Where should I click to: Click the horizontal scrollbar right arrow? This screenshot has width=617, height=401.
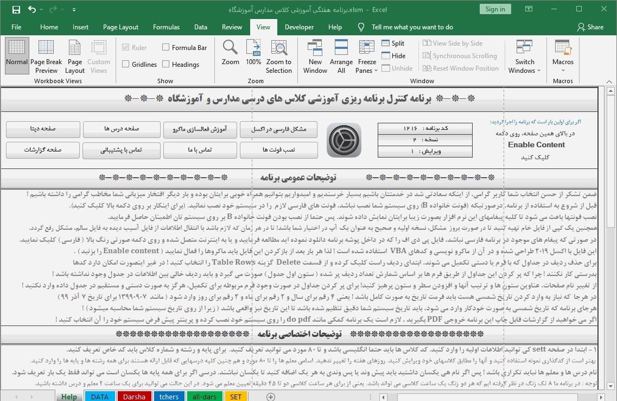coord(601,397)
